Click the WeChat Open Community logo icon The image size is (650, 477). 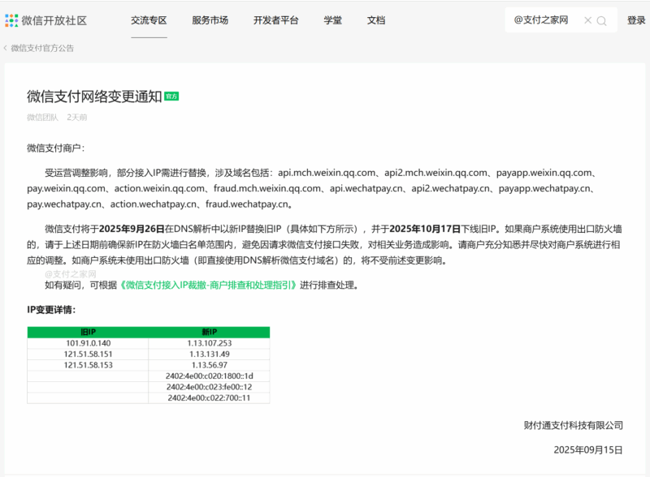[x=13, y=19]
